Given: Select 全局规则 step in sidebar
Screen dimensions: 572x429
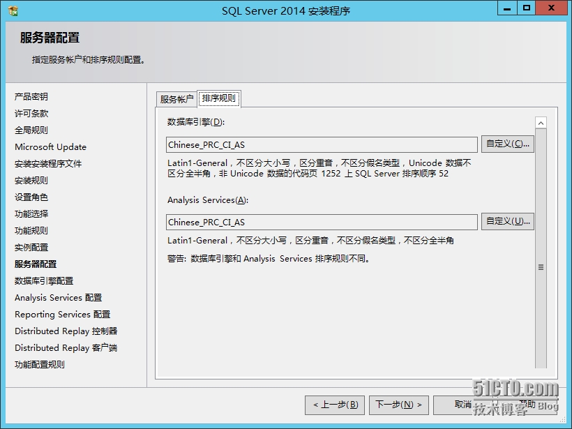Looking at the screenshot, I should pyautogui.click(x=31, y=130).
